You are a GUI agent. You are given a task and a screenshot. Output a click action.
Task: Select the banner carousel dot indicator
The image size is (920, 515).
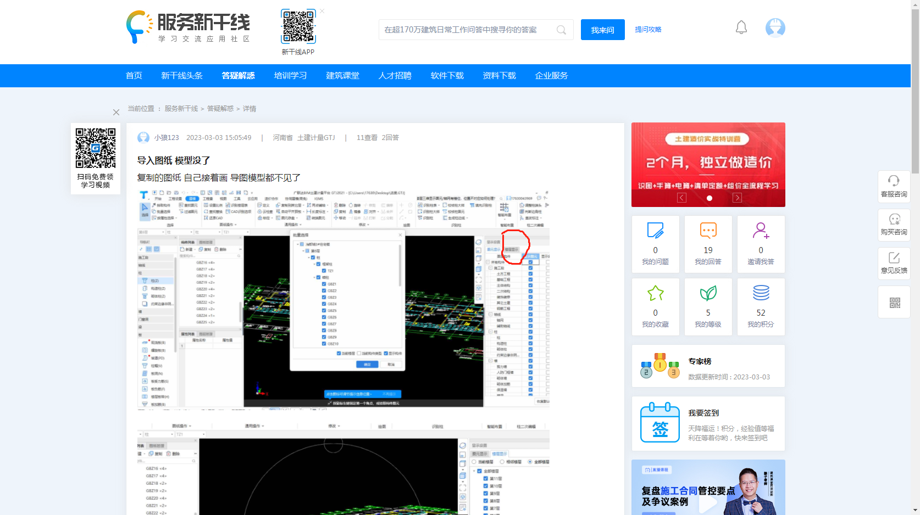click(710, 198)
